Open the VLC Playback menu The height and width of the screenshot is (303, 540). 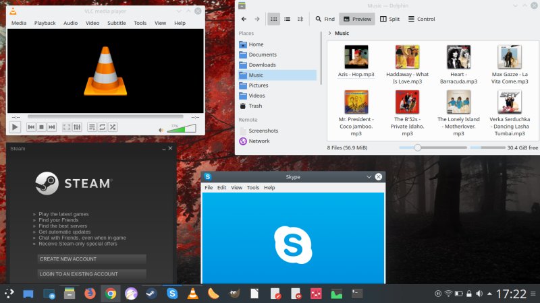(45, 23)
